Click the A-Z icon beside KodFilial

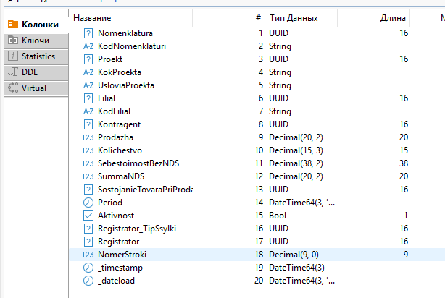coord(88,111)
